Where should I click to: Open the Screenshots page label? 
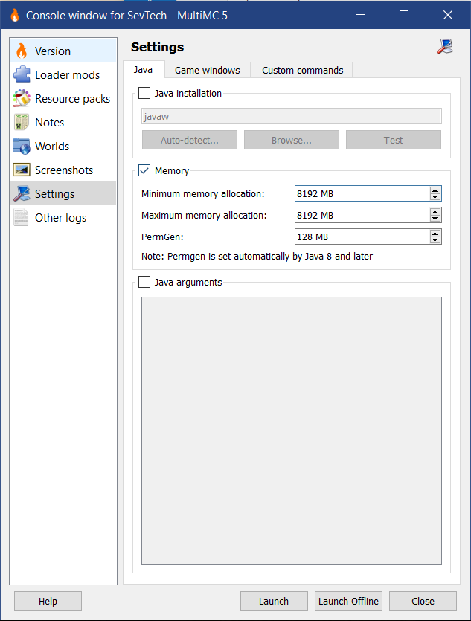pyautogui.click(x=64, y=170)
